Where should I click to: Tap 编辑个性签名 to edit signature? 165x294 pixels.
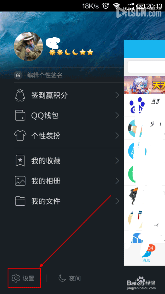[x=45, y=75]
